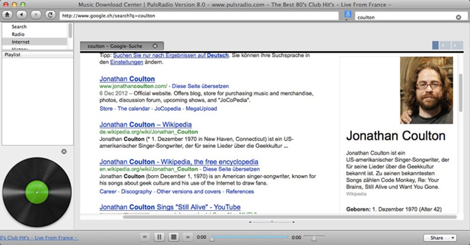Open 'Jonathan Coulton Sings Still Alive' YouTube result
Screen dimensions: 470x245
tap(170, 207)
